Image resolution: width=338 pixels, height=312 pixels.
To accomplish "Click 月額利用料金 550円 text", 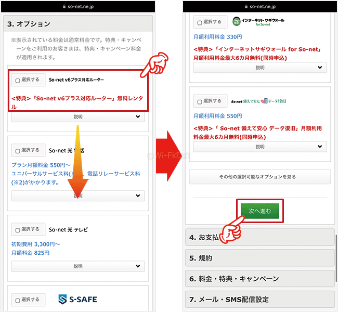I will coord(218,116).
